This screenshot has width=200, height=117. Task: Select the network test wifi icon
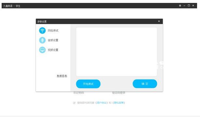click(x=42, y=30)
